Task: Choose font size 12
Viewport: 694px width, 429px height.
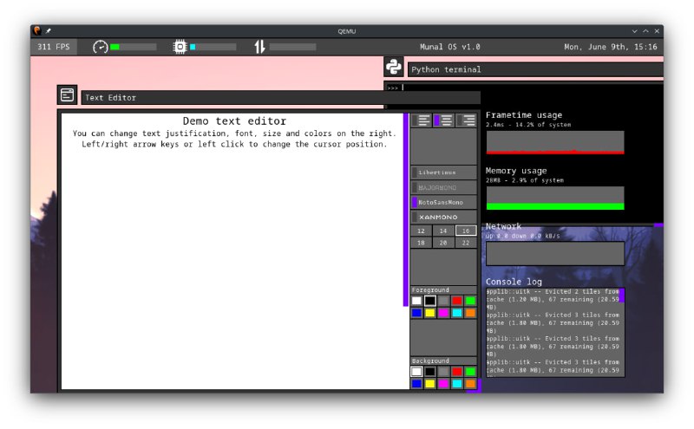Action: (421, 231)
